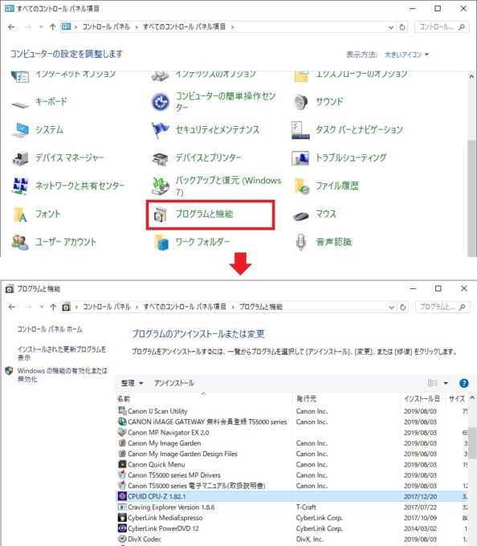Open the File History icon
The width and height of the screenshot is (477, 546).
tap(301, 186)
